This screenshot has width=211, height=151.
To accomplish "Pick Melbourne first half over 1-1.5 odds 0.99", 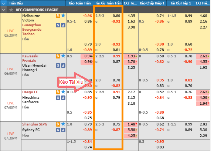I will coord(188,16).
